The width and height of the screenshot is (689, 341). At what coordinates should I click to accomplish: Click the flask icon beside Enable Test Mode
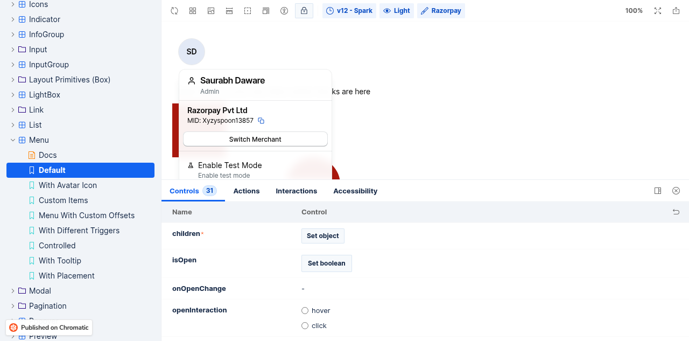[x=191, y=165]
